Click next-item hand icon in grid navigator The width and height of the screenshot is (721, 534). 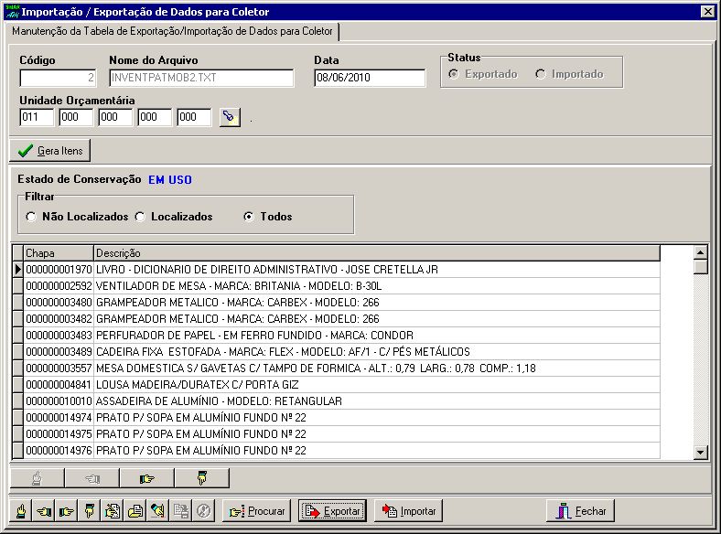pos(146,478)
